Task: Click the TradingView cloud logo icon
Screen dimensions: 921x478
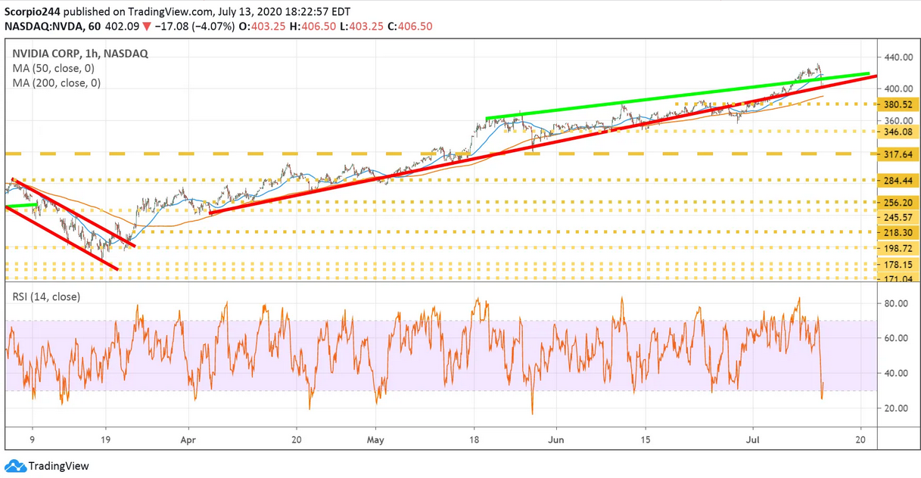Action: click(x=14, y=466)
